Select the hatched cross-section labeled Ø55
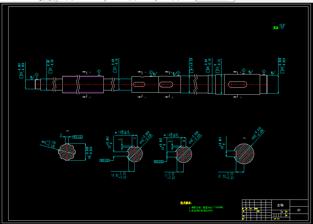 244,154
